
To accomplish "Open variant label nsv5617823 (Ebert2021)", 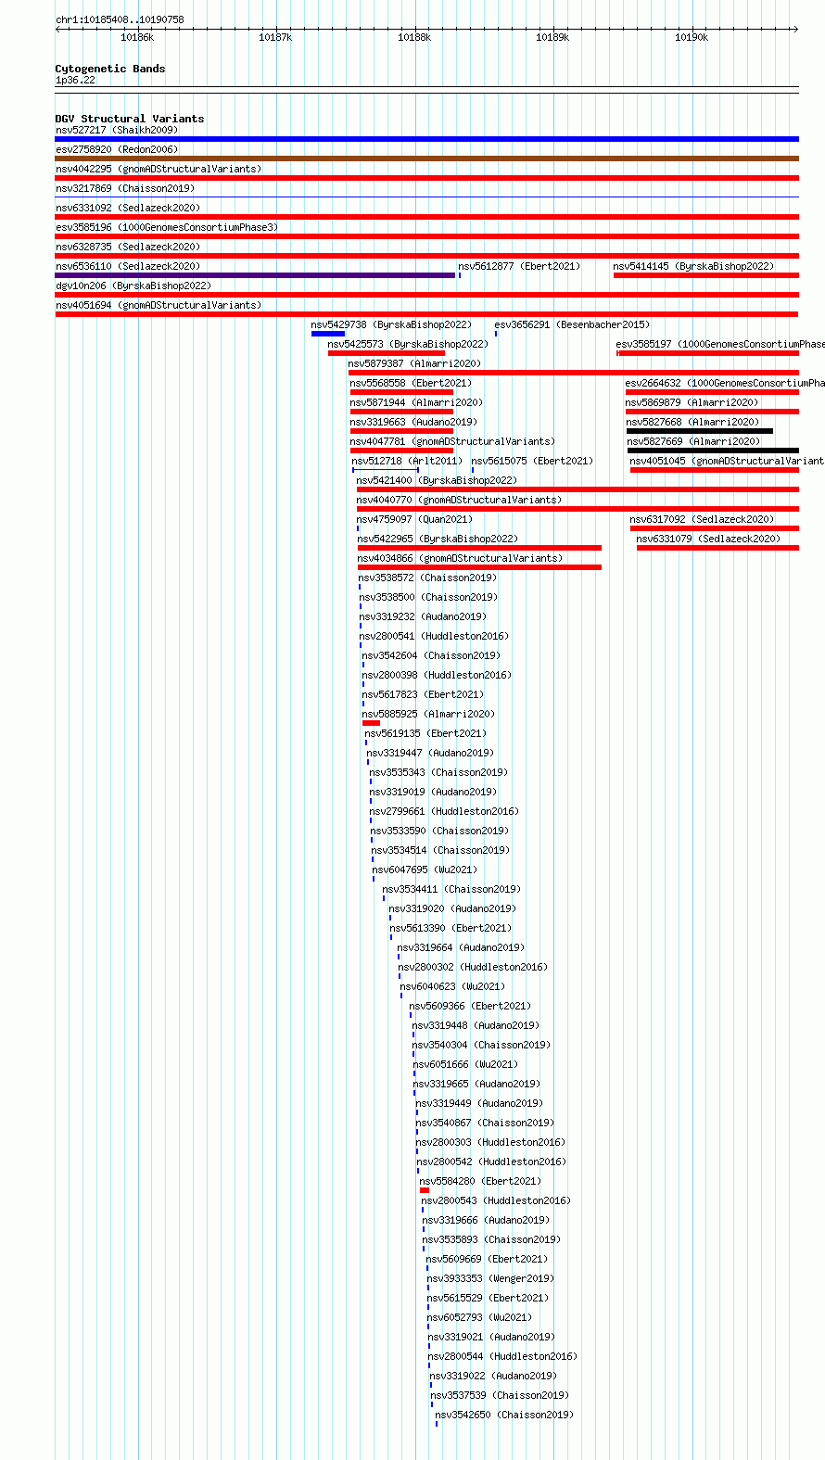I will [x=423, y=694].
